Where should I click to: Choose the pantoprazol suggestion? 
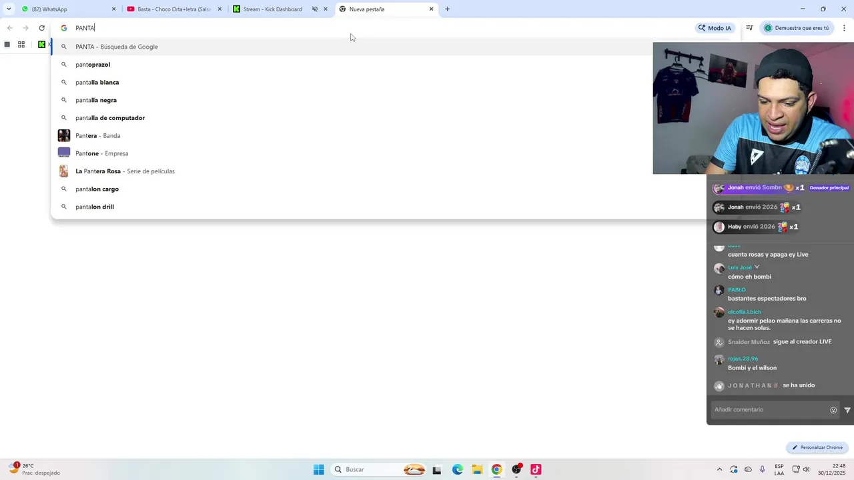coord(352,65)
